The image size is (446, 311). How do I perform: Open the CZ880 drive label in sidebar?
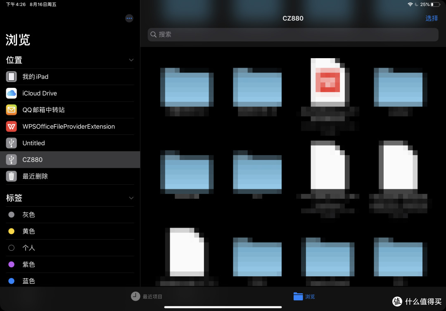tap(33, 160)
